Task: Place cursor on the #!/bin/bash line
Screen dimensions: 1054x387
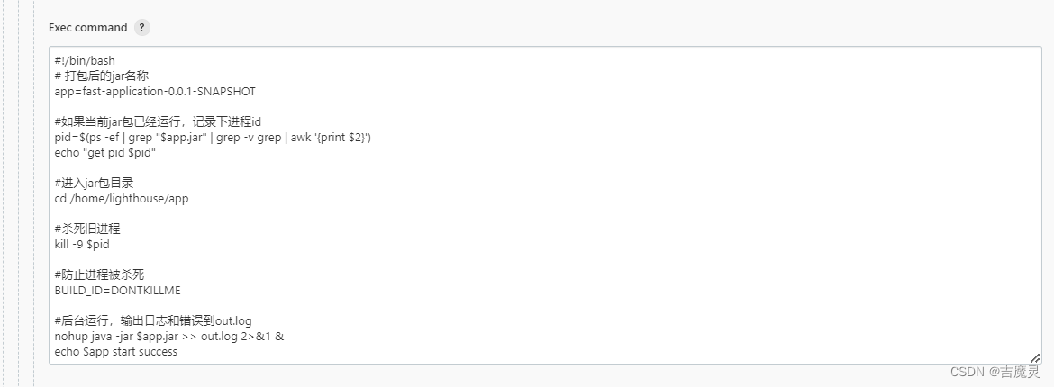Action: [x=86, y=61]
